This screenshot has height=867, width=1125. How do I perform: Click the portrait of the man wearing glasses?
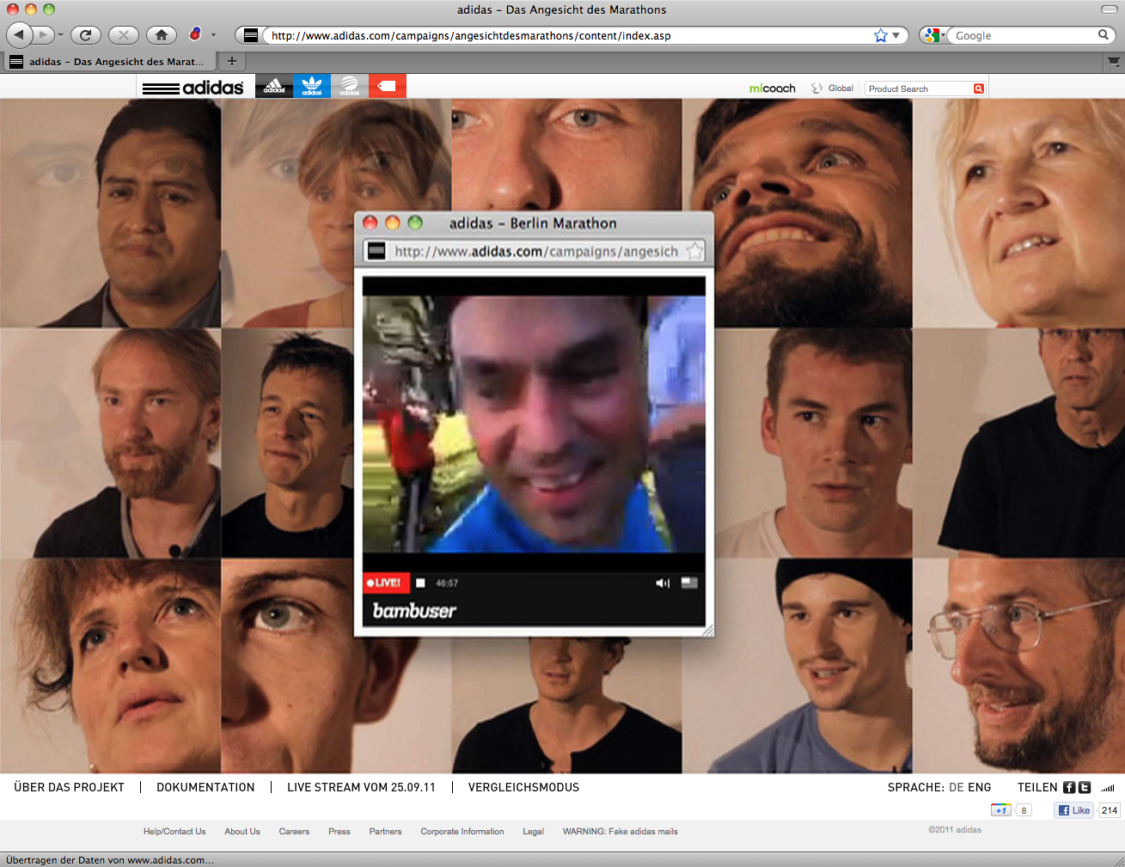(x=1018, y=666)
